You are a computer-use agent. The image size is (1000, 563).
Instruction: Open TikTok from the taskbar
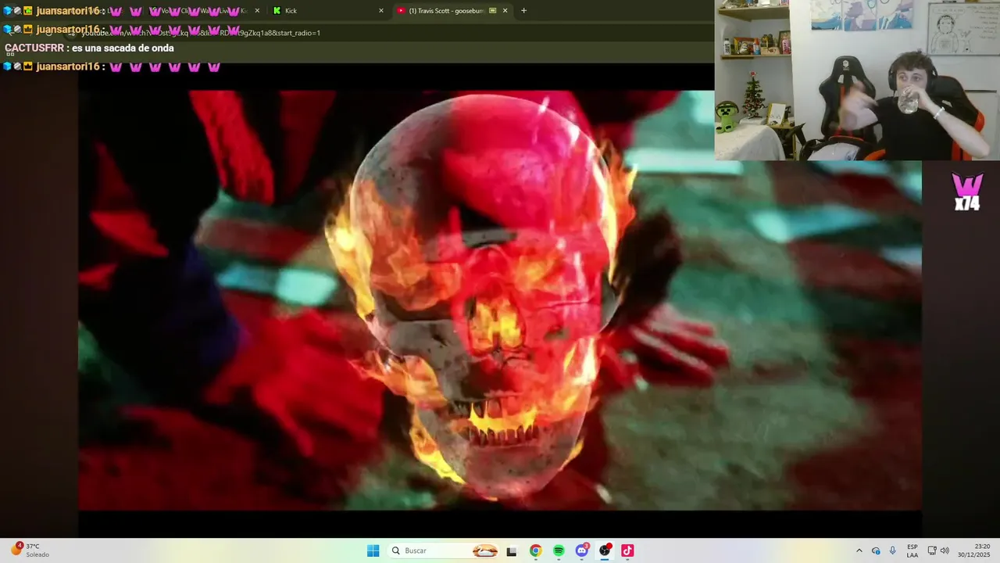pyautogui.click(x=627, y=550)
